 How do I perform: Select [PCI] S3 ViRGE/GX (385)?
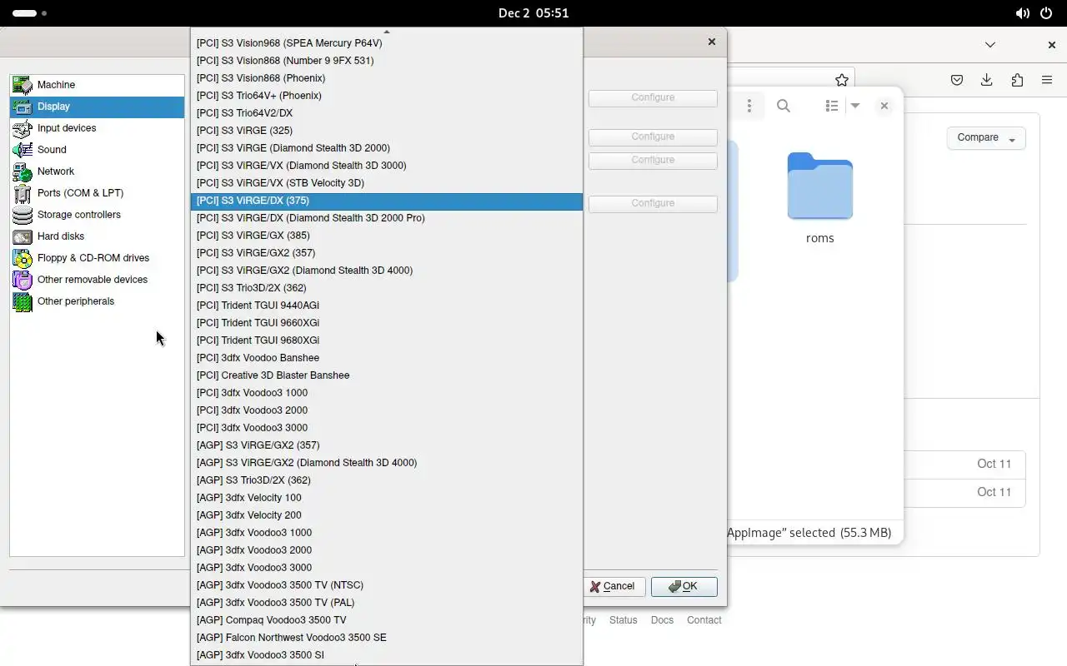point(387,236)
